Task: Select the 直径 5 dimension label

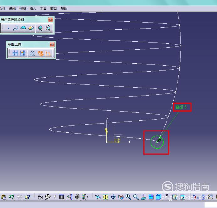Action: tap(181, 107)
